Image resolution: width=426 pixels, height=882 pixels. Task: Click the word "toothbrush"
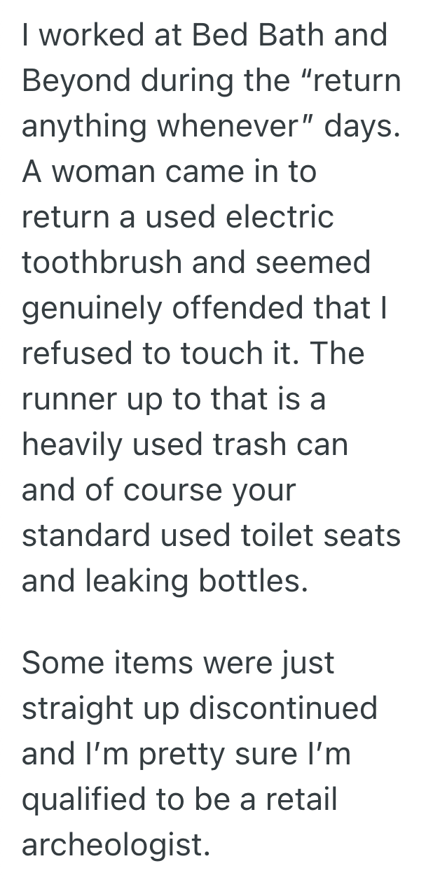coord(102,262)
